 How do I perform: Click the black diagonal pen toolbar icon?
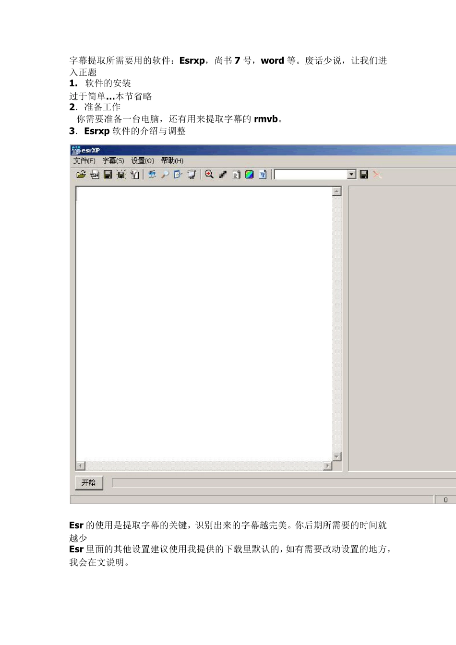pos(223,175)
